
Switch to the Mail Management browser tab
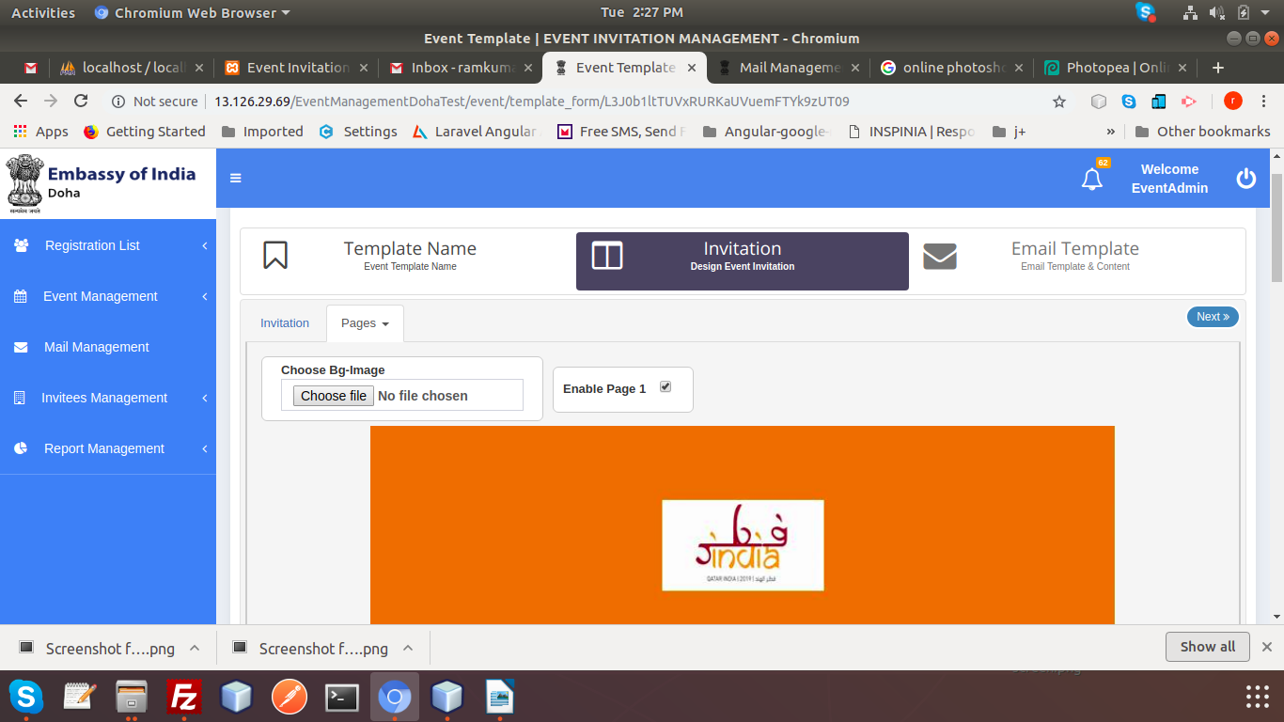point(788,68)
